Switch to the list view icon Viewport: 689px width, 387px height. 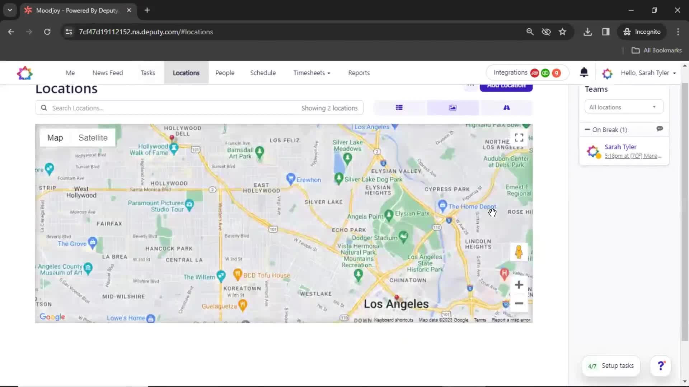coord(399,107)
